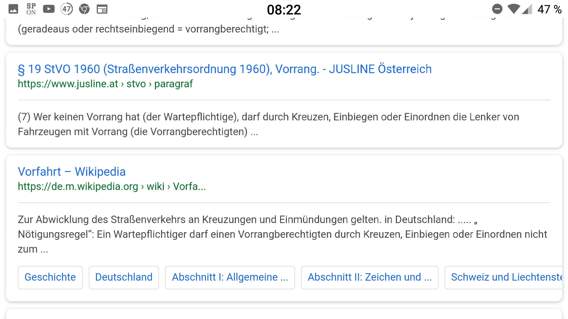Select the Abschnitt I: Allgemeine chip
Screen dimensions: 568x319
tap(230, 277)
